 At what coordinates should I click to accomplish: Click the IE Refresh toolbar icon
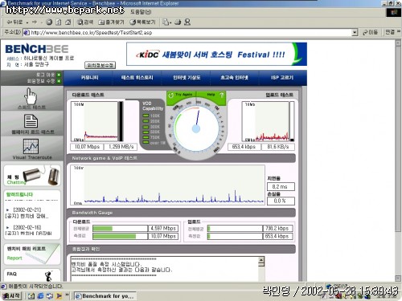tap(59, 22)
